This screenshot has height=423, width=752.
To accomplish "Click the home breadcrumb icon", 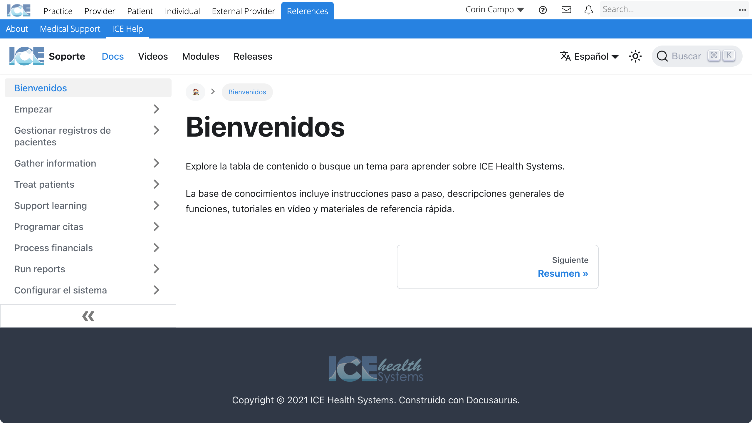I will coord(196,92).
